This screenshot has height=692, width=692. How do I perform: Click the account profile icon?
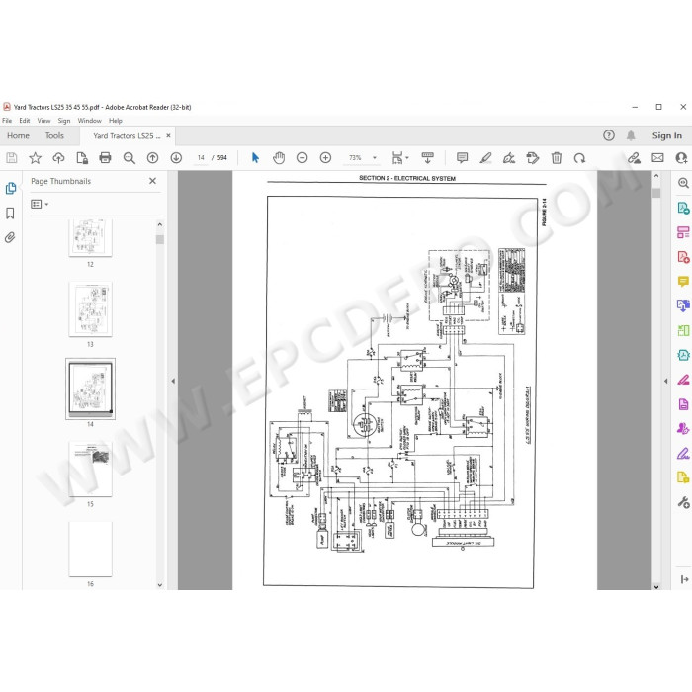click(x=682, y=157)
